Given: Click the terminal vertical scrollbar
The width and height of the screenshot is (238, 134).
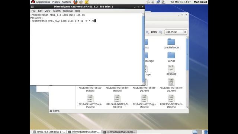Looking at the screenshot, I should pyautogui.click(x=143, y=49).
